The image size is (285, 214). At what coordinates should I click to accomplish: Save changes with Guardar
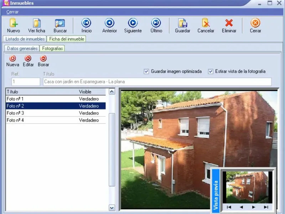pyautogui.click(x=182, y=25)
